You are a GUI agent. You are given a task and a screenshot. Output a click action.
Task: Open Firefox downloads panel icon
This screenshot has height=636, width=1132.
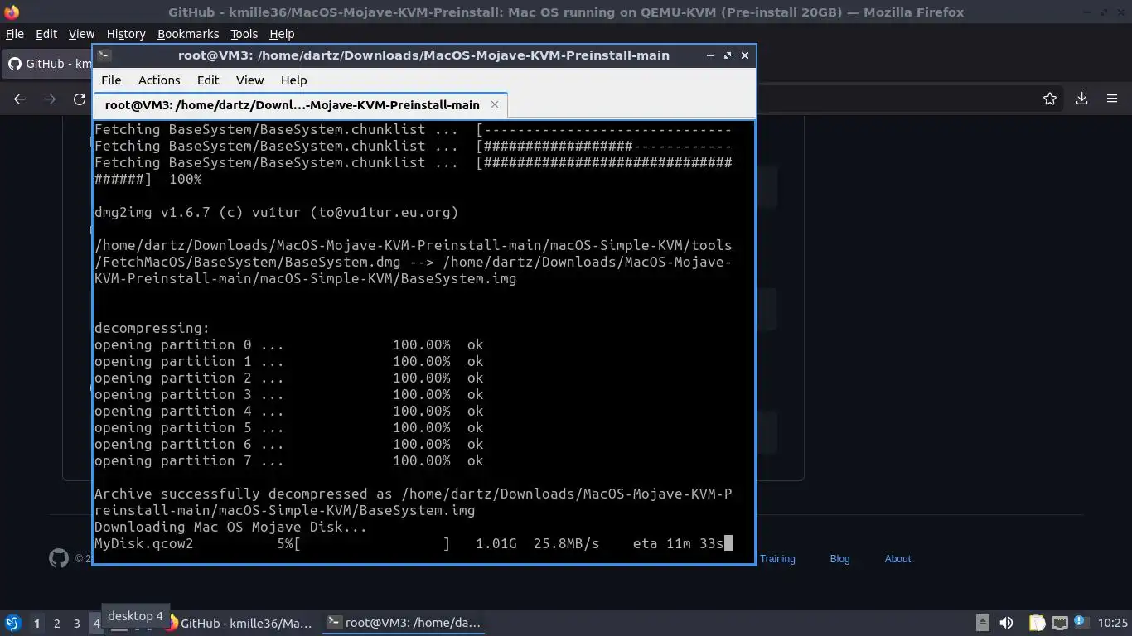(x=1081, y=99)
